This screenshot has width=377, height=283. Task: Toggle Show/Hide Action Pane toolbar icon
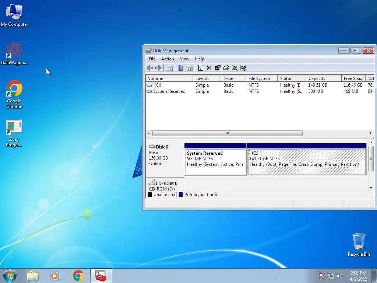click(x=190, y=68)
